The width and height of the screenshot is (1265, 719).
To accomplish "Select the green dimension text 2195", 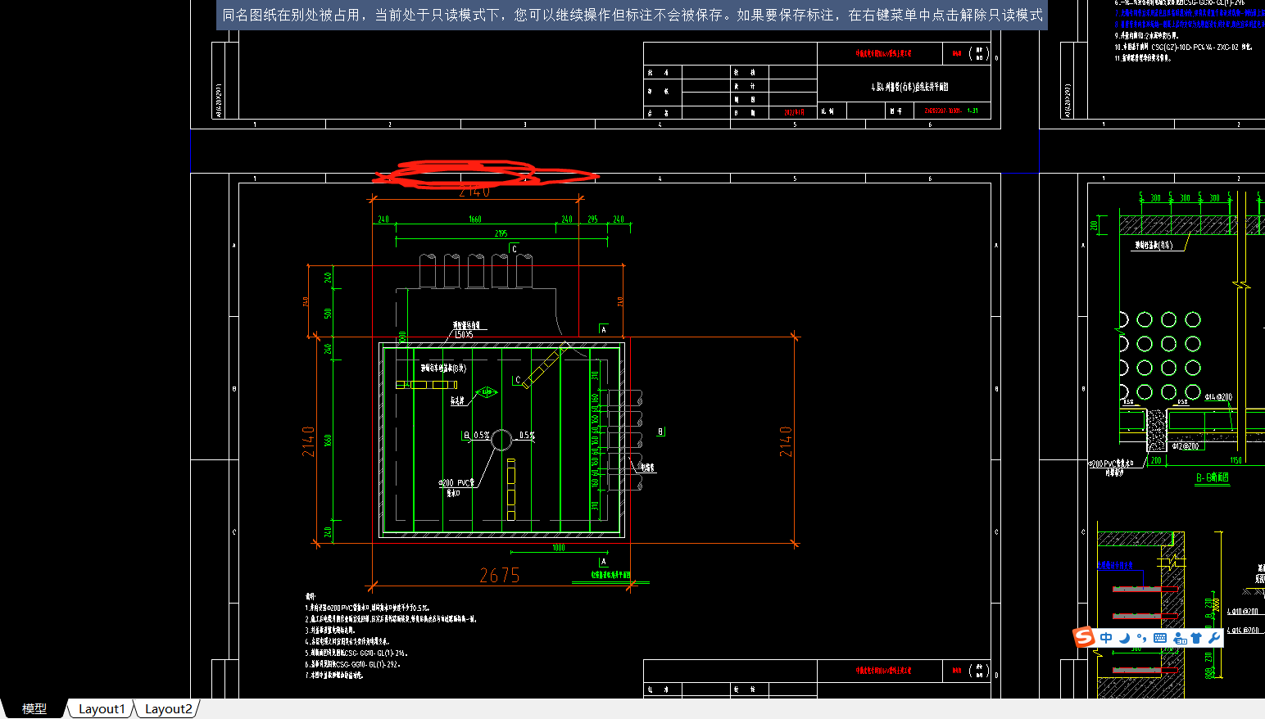I will click(x=501, y=233).
